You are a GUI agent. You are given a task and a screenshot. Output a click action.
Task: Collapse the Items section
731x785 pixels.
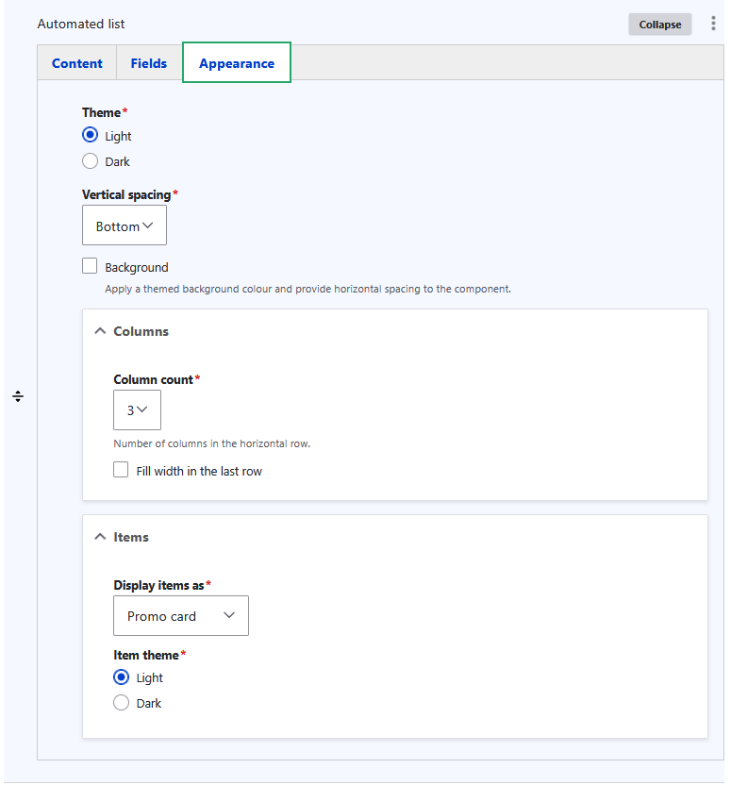(x=122, y=537)
